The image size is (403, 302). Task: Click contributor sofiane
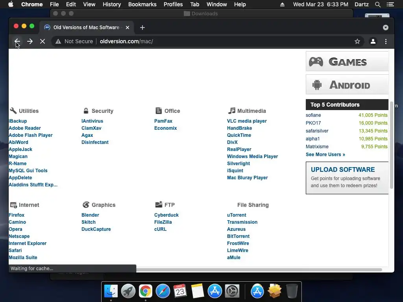(313, 115)
